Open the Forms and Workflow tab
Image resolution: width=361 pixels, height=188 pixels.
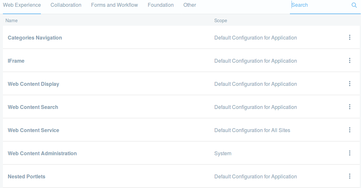pos(115,5)
